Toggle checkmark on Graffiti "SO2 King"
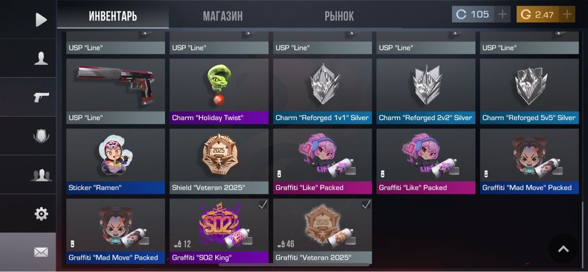This screenshot has height=272, width=588. pyautogui.click(x=263, y=204)
